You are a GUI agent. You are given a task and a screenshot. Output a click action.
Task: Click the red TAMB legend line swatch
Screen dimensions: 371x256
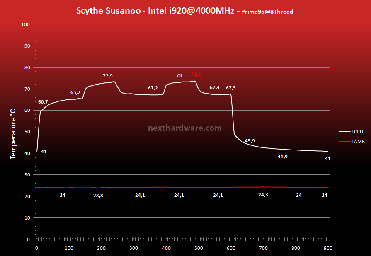[x=345, y=142]
